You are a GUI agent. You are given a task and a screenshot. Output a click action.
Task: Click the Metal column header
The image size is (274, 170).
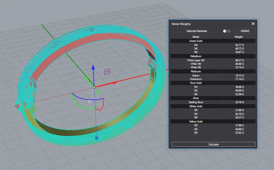click(196, 37)
